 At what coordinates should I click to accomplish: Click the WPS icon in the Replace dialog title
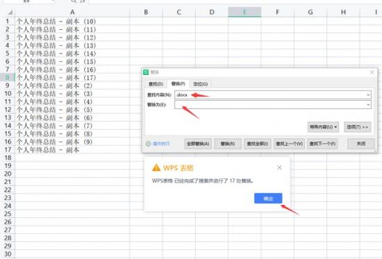point(146,72)
